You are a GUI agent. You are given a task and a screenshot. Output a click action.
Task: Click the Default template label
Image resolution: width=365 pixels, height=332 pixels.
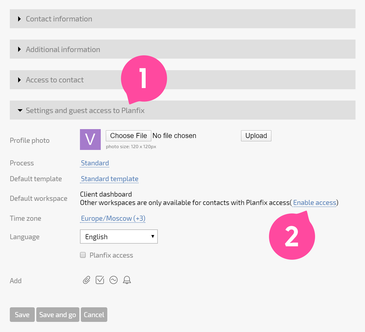[x=36, y=179]
